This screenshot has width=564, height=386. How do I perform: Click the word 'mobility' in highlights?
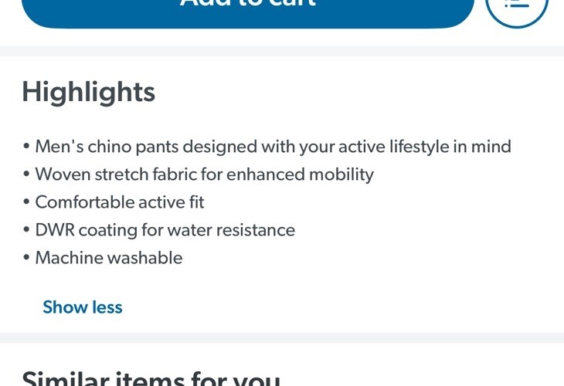[341, 174]
